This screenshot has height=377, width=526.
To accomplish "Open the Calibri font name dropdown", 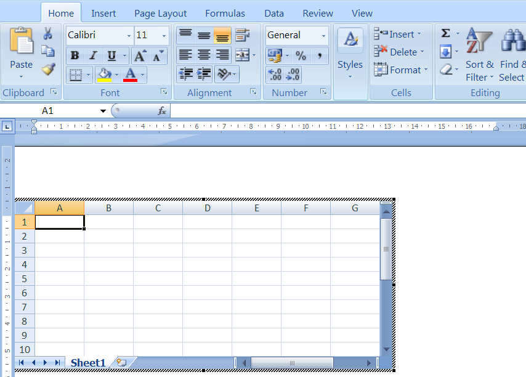I will [129, 36].
